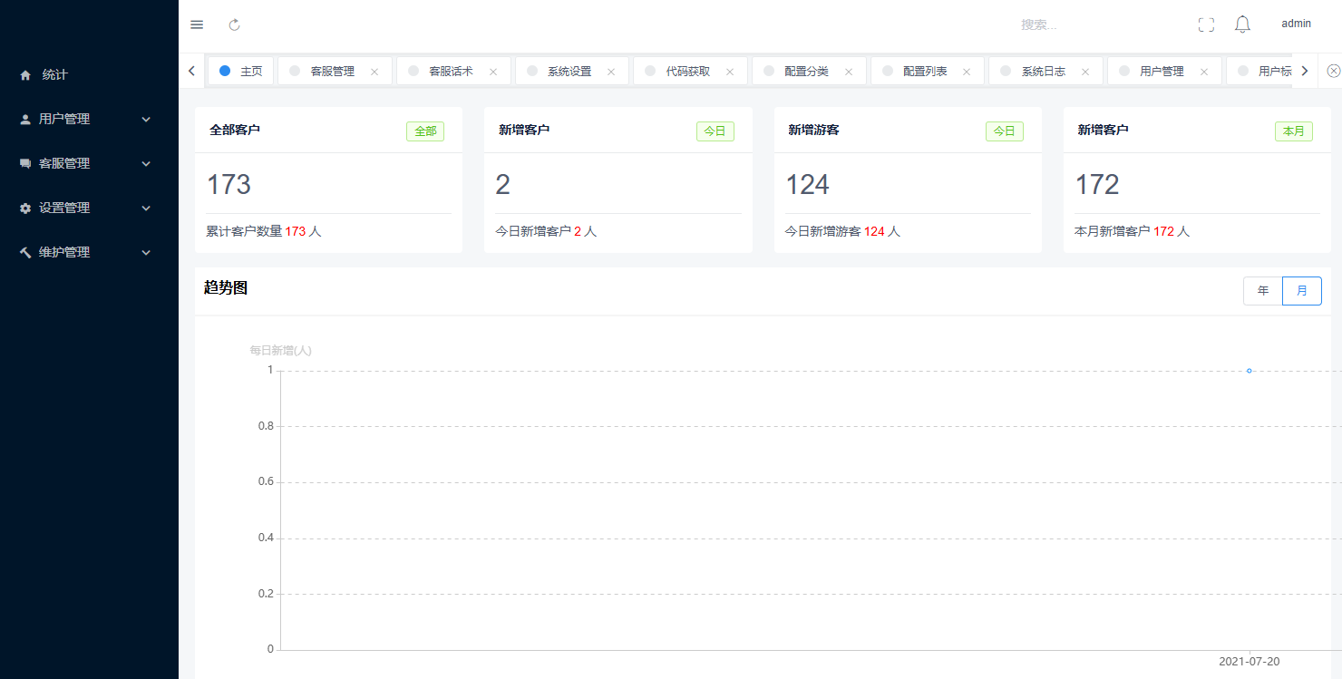Switch trend chart to 月 view
The image size is (1342, 679).
[1302, 291]
